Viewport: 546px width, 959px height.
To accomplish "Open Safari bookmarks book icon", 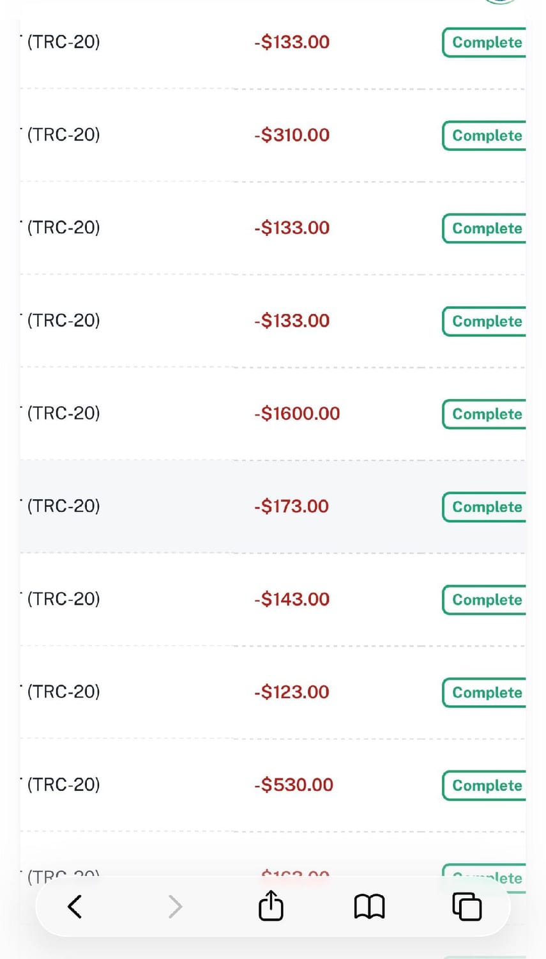I will click(369, 906).
